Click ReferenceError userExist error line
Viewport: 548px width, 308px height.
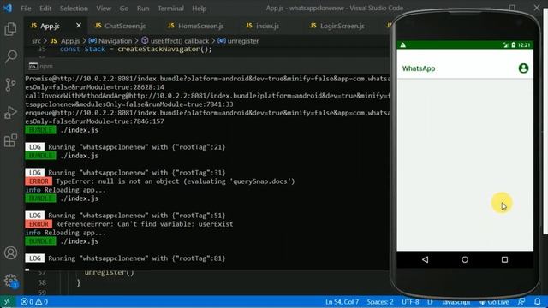(x=129, y=224)
